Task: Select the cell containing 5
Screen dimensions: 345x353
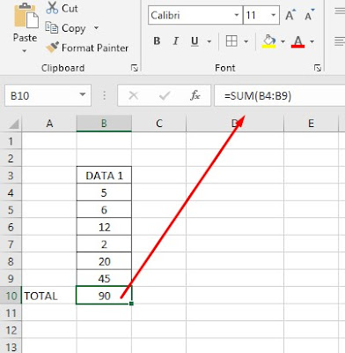Action: (x=104, y=192)
